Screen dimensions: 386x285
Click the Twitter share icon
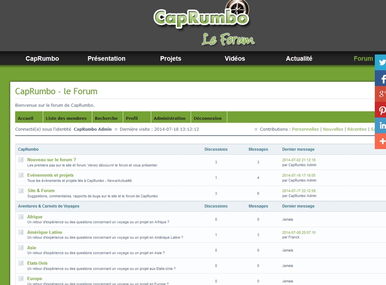click(x=381, y=62)
